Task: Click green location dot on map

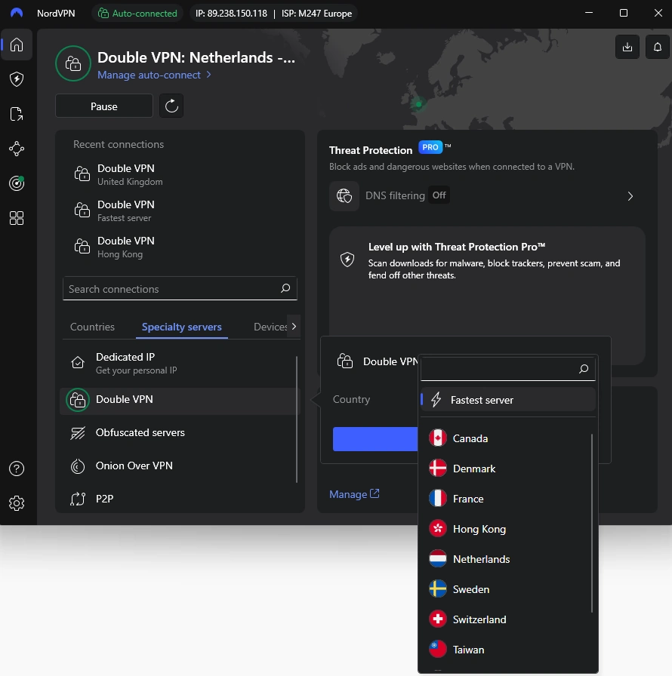Action: (x=418, y=104)
